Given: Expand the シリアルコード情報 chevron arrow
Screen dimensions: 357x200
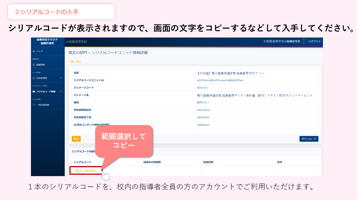Looking at the screenshot, I should click(61, 91).
